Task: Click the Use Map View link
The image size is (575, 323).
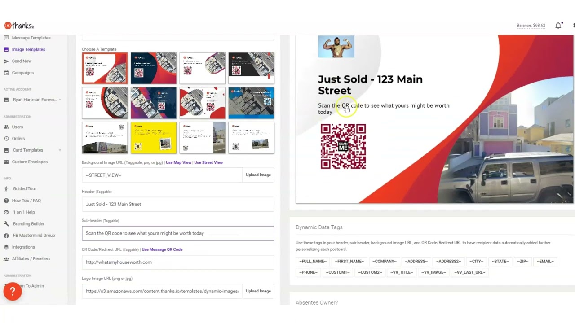Action: pyautogui.click(x=178, y=162)
